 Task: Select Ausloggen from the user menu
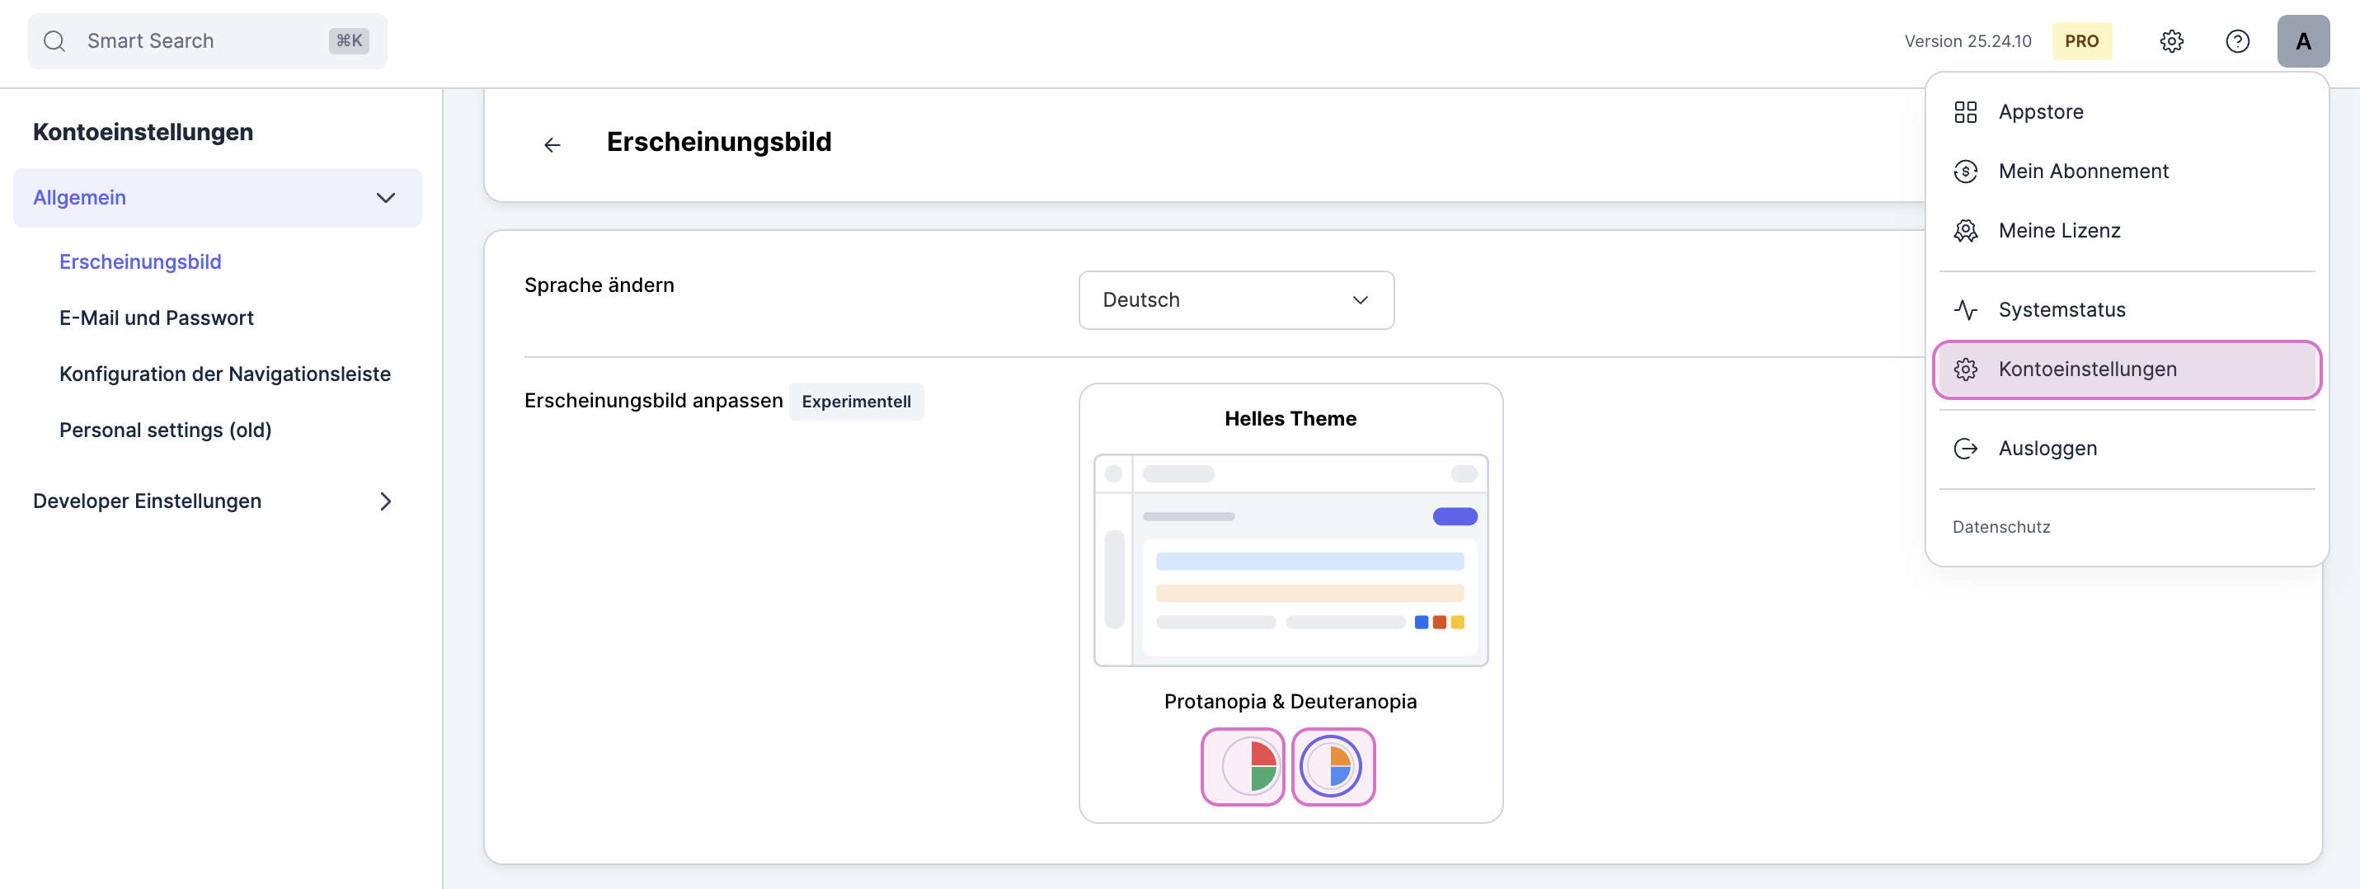pos(2047,448)
